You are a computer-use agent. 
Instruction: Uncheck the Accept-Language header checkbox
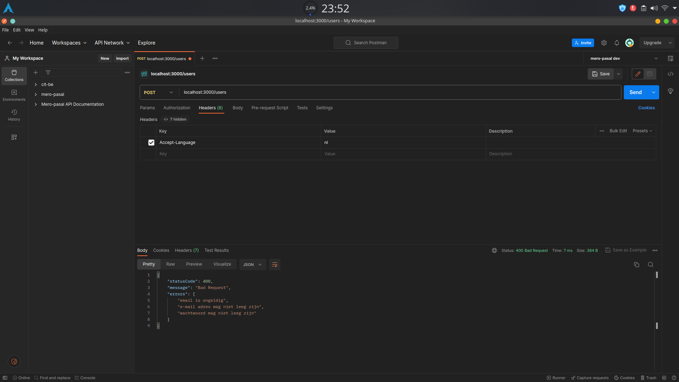pyautogui.click(x=151, y=143)
